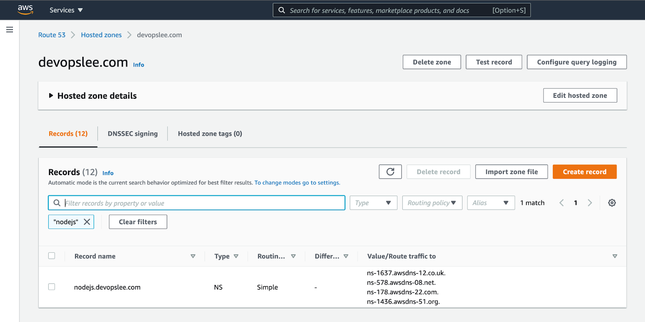Open table preferences gear icon

(612, 203)
